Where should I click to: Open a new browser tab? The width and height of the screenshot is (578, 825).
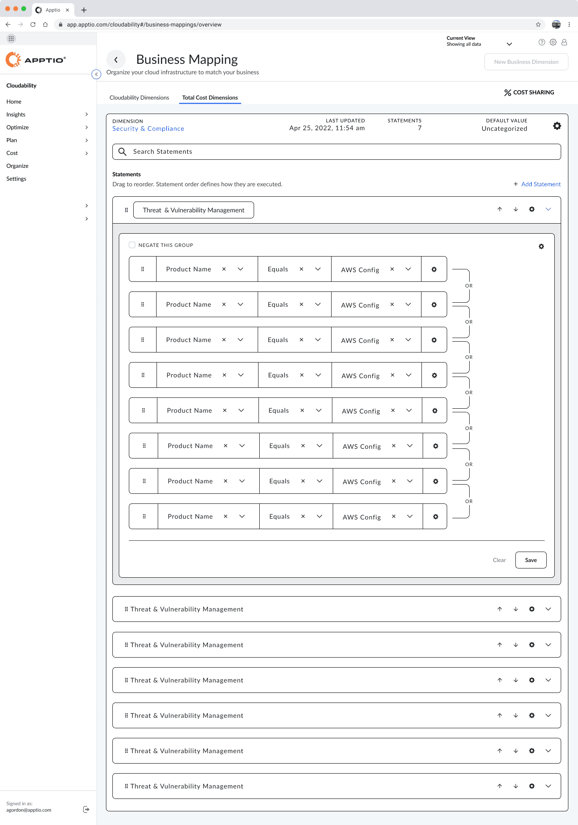pyautogui.click(x=84, y=10)
